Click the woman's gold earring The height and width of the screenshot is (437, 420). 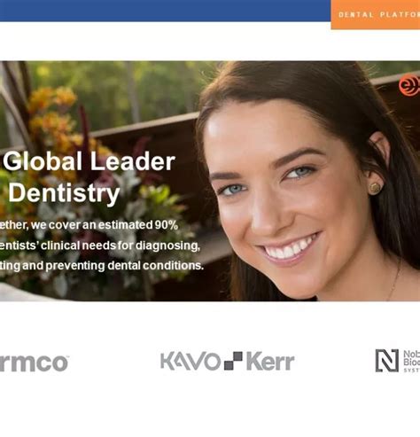point(376,188)
